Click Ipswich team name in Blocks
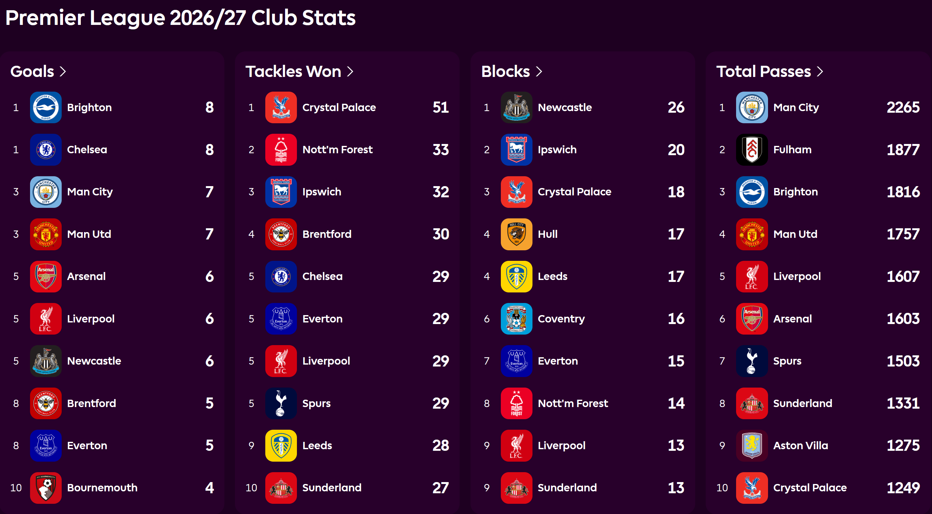Viewport: 932px width, 514px height. (557, 150)
